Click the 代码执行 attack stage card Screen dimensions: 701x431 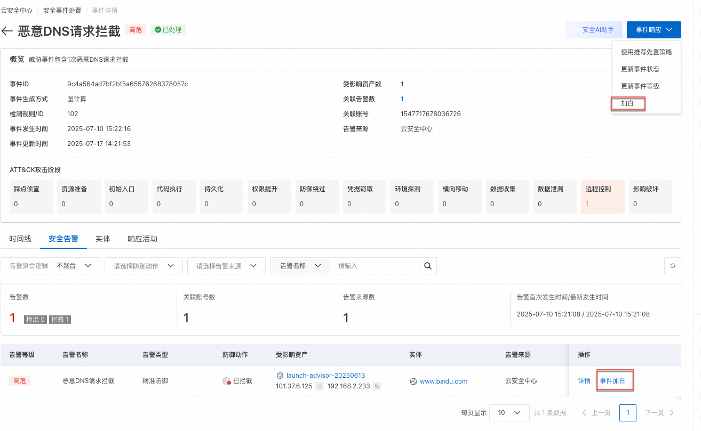click(x=174, y=197)
